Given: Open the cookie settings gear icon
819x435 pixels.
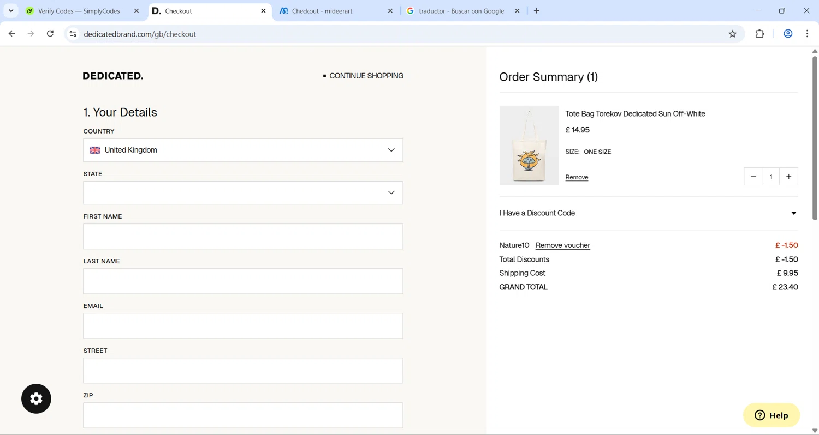Looking at the screenshot, I should coord(36,398).
